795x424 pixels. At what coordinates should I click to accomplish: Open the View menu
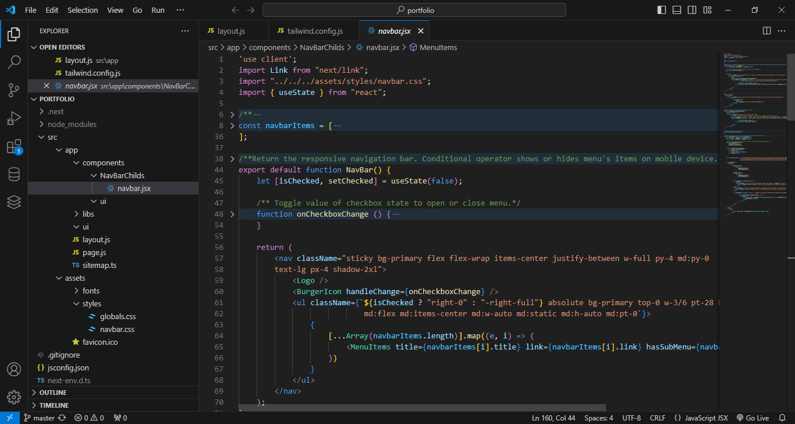click(x=115, y=10)
